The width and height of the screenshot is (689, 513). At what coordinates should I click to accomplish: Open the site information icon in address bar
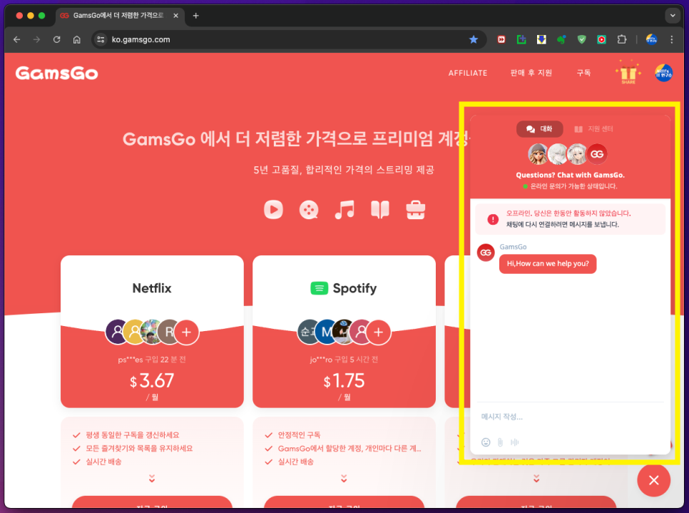click(101, 39)
